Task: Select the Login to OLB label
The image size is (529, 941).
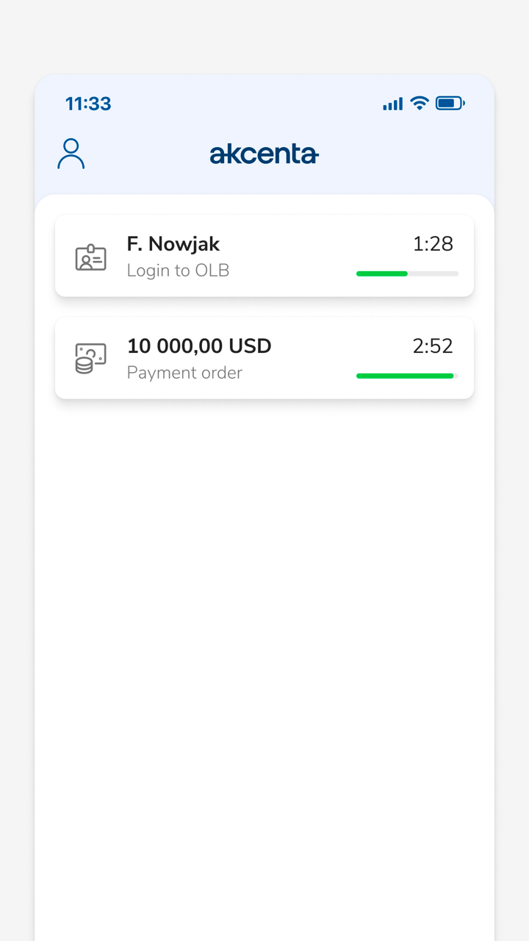Action: pos(178,271)
